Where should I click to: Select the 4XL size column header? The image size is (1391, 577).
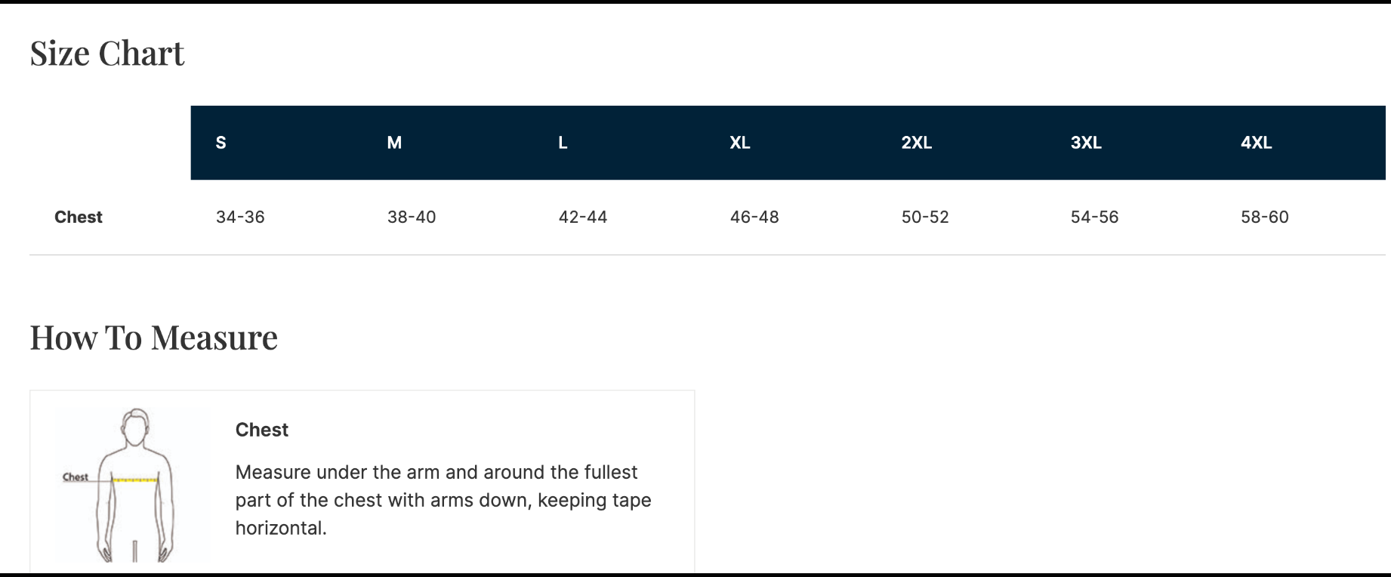point(1256,143)
